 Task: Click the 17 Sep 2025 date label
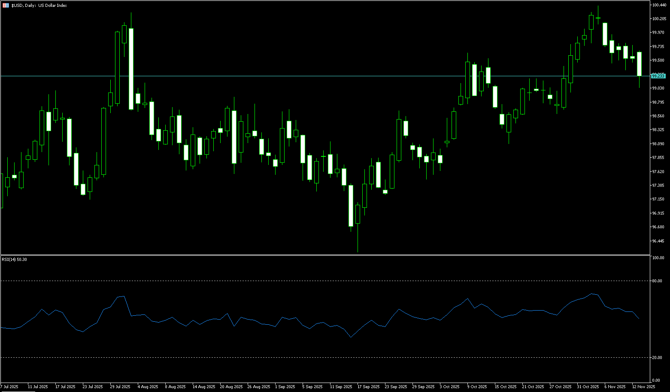pos(369,387)
